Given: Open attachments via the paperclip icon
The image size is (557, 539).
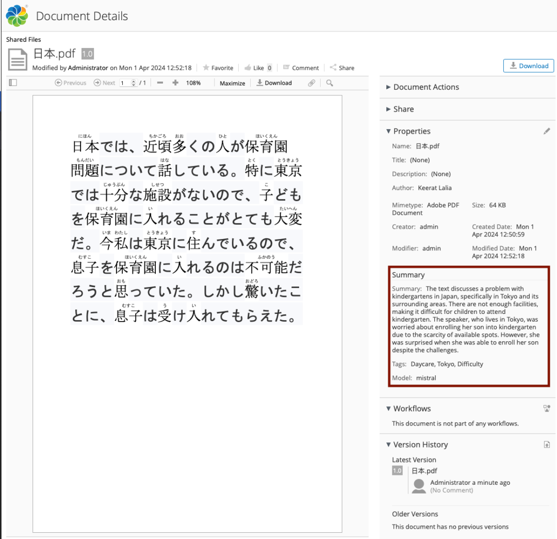Looking at the screenshot, I should click(x=312, y=83).
